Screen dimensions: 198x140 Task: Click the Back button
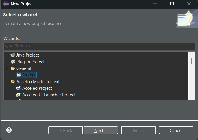point(66,130)
